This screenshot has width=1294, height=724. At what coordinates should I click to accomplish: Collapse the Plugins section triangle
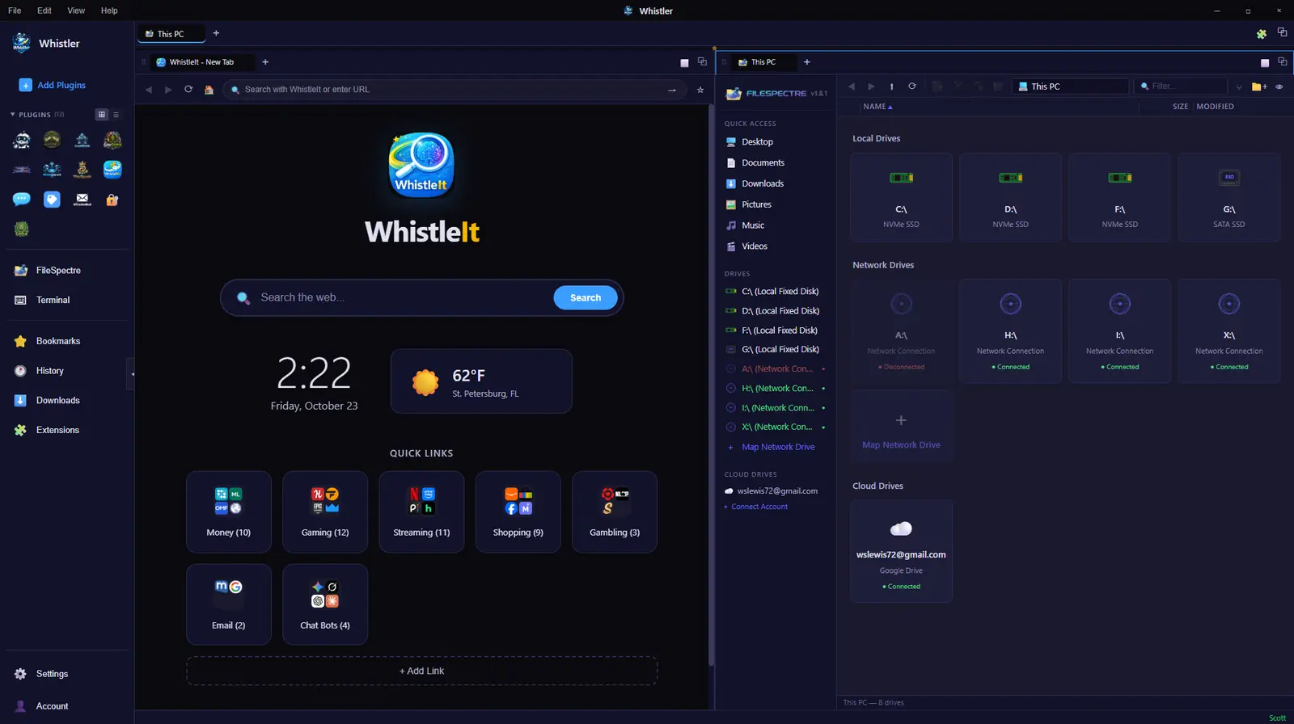tap(12, 115)
